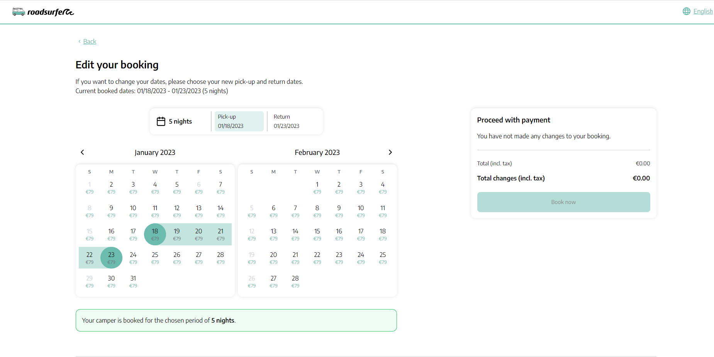The height and width of the screenshot is (357, 714).
Task: Select January 5 in the calendar
Action: [x=177, y=187]
